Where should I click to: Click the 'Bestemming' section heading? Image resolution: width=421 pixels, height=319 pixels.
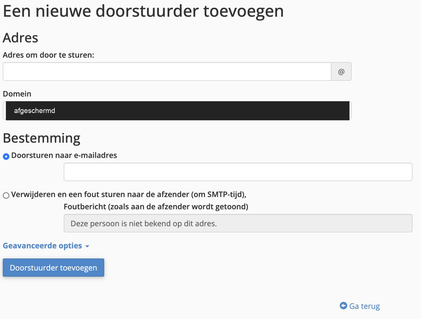pos(42,138)
